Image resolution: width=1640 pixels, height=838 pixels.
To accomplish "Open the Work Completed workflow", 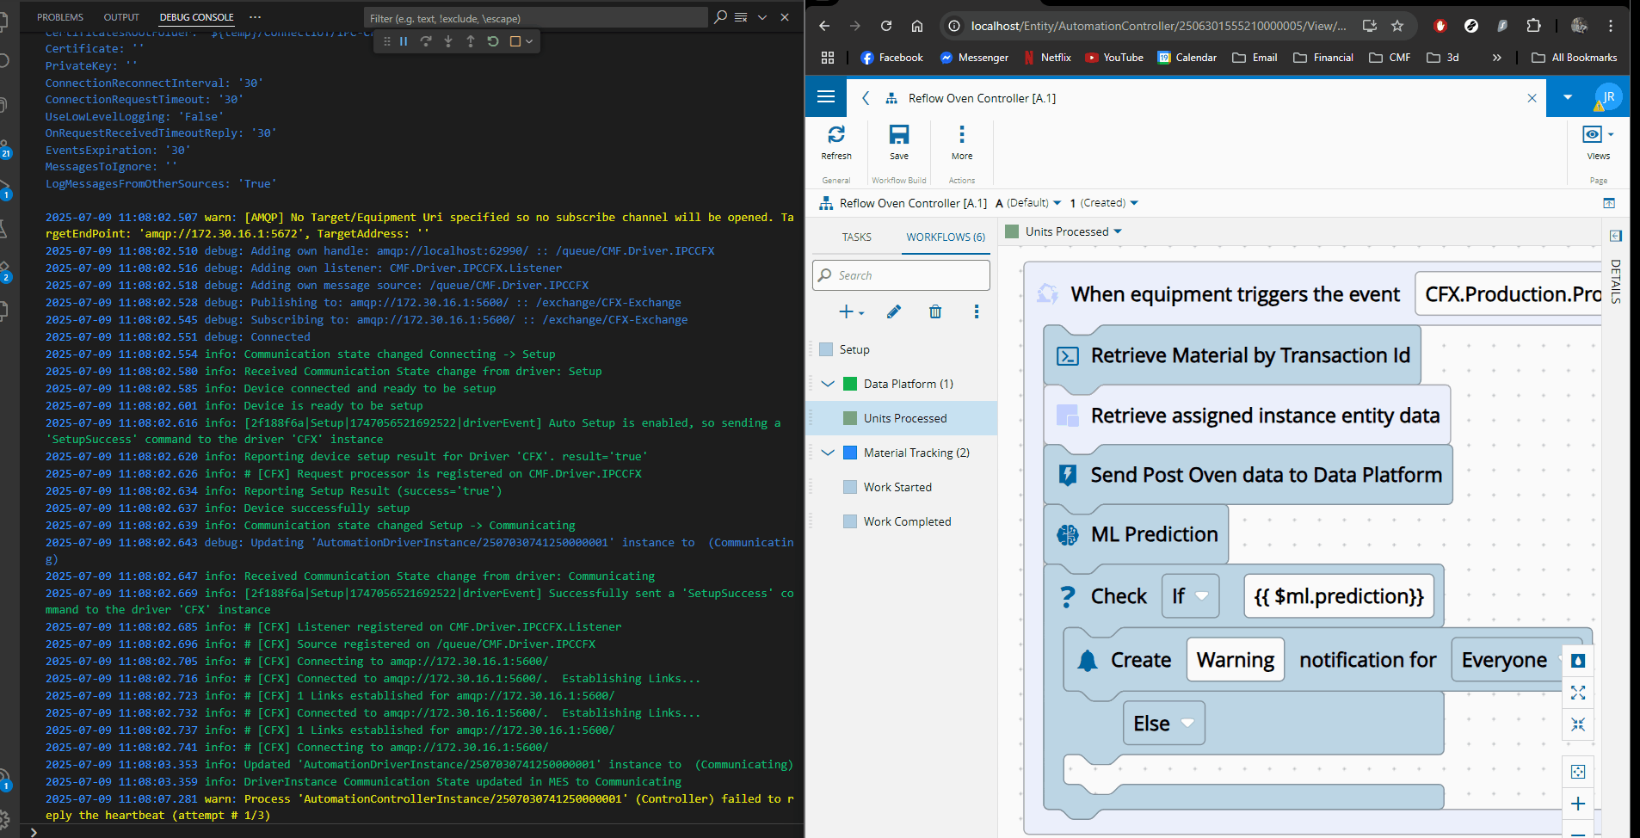I will click(x=907, y=521).
